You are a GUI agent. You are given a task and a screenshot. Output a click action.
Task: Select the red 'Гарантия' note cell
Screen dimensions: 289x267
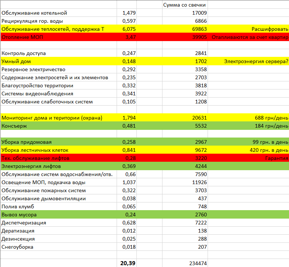pyautogui.click(x=276, y=158)
